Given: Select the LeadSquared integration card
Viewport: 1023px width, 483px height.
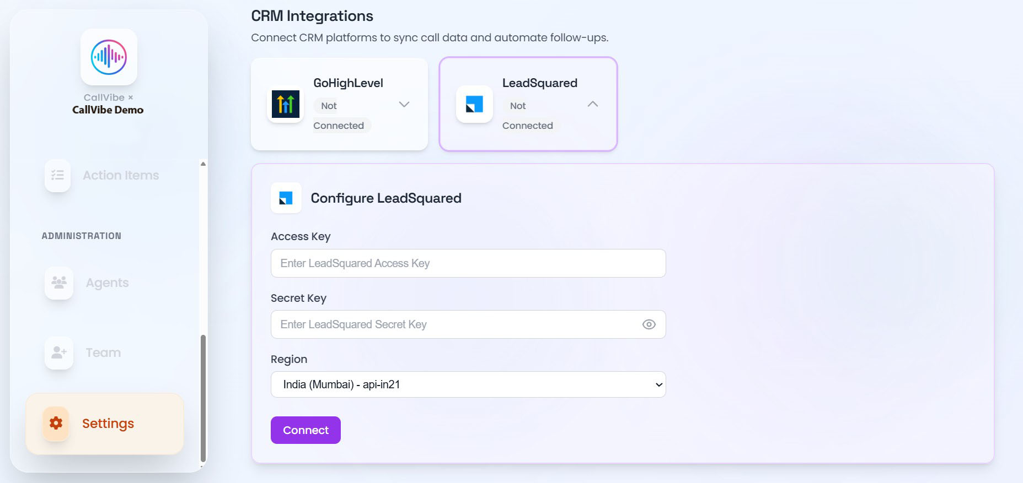Looking at the screenshot, I should pos(528,104).
